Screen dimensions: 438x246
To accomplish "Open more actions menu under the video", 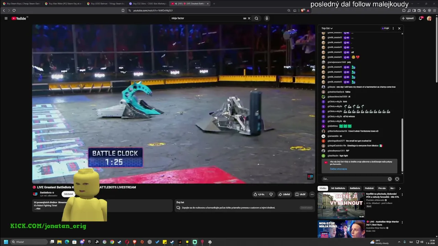I will [x=312, y=194].
